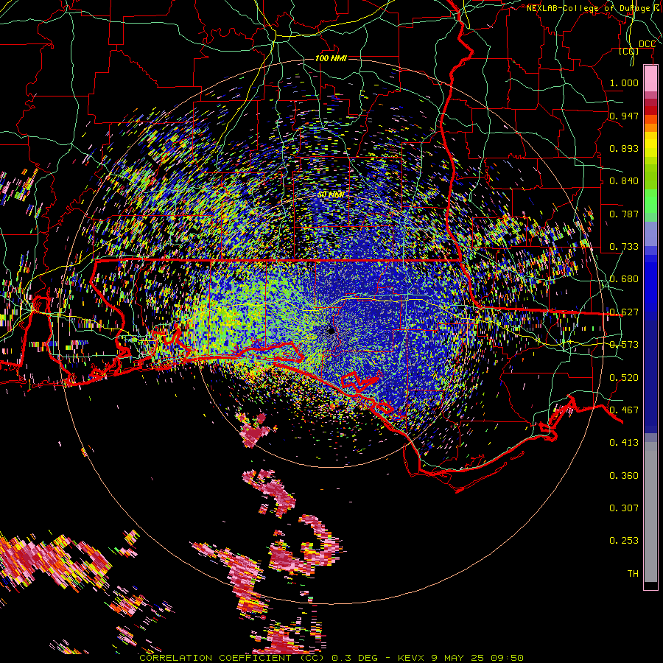Click the Correlation Coefficient KEVX caption at bottom

click(x=331, y=658)
